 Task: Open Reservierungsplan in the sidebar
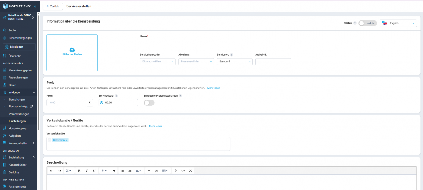[x=20, y=70]
